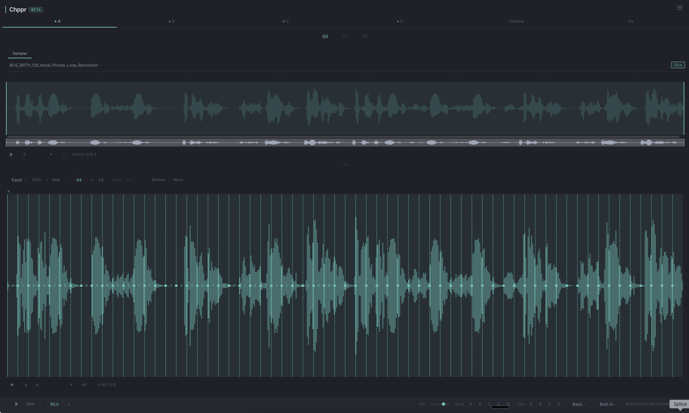Click the reset icon next to upper play
This screenshot has width=689, height=413.
(25, 154)
